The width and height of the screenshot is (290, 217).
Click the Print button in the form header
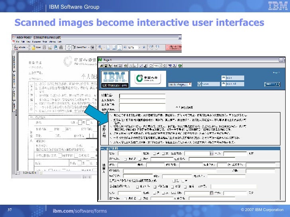(233, 78)
